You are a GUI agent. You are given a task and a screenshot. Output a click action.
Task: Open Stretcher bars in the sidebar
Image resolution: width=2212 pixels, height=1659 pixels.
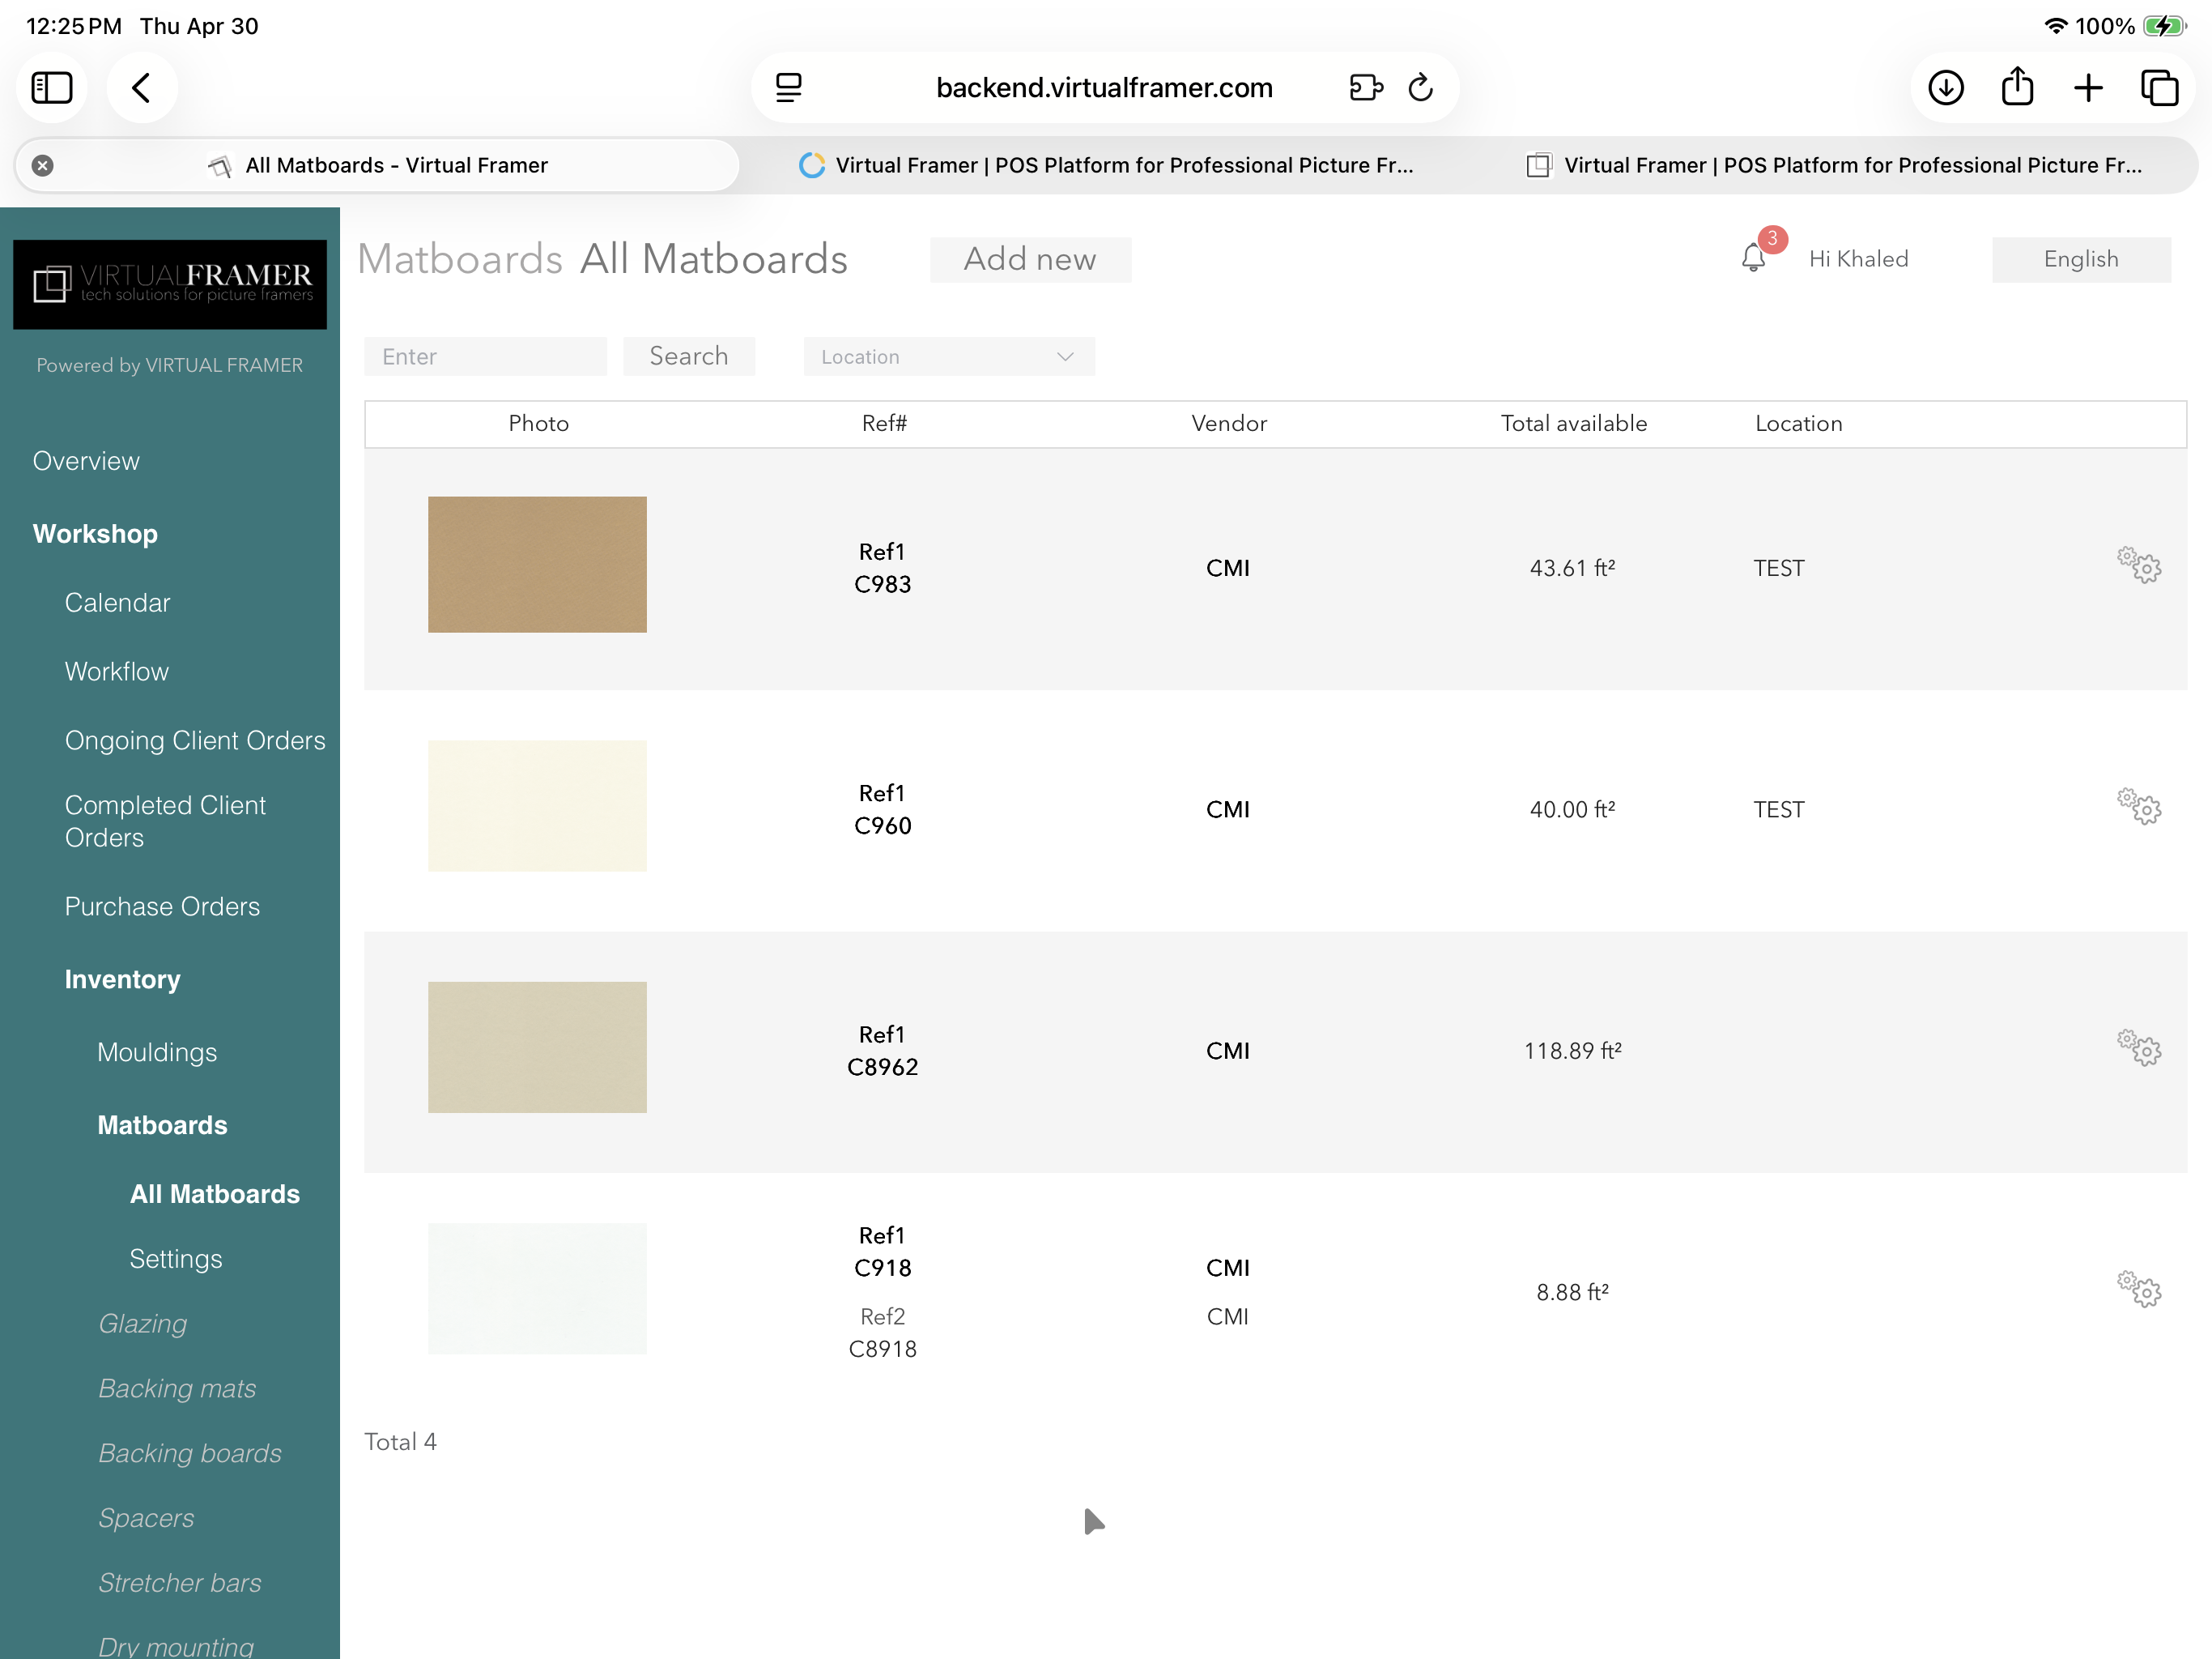180,1584
